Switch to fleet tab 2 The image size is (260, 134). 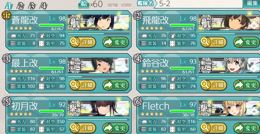(x=20, y=6)
